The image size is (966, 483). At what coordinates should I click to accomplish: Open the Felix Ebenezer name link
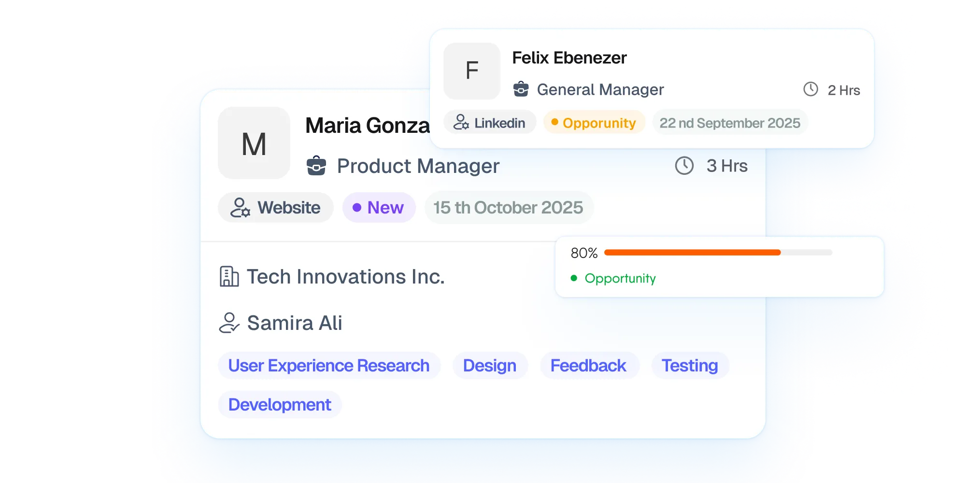tap(569, 58)
